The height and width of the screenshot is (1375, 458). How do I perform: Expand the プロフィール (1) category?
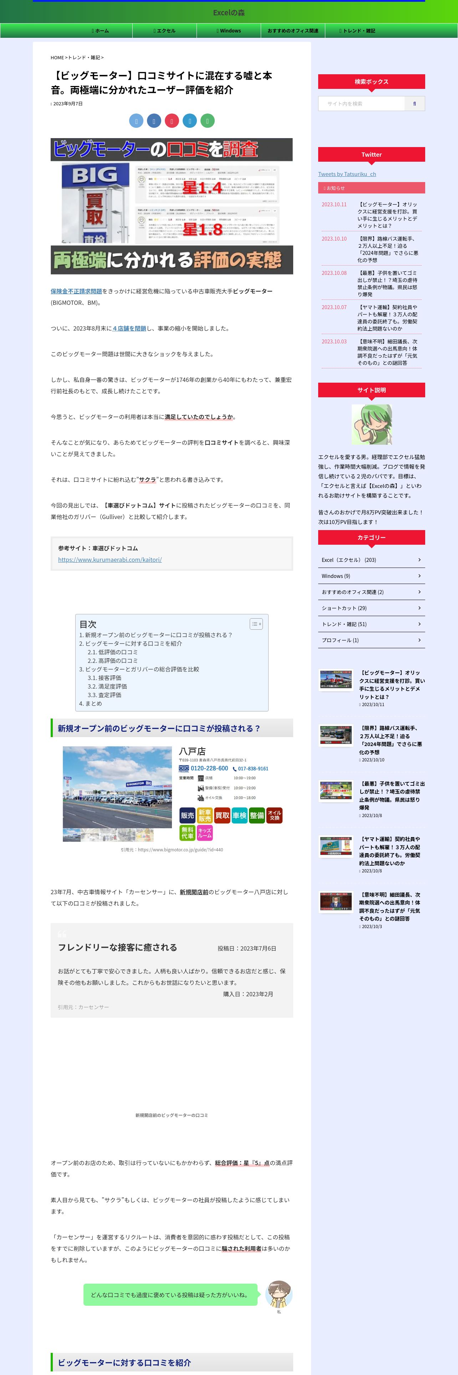pyautogui.click(x=371, y=640)
